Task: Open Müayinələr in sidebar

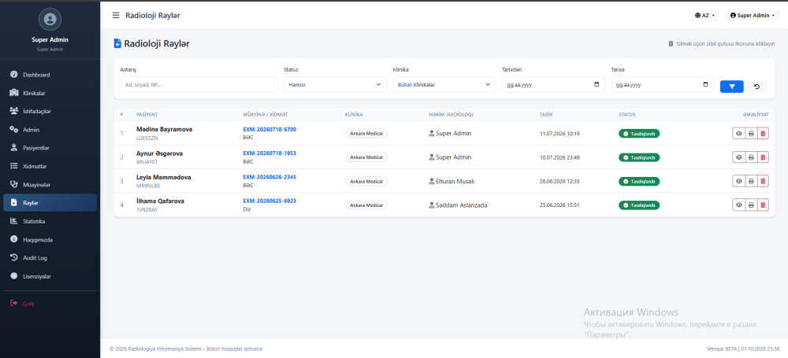Action: click(50, 185)
